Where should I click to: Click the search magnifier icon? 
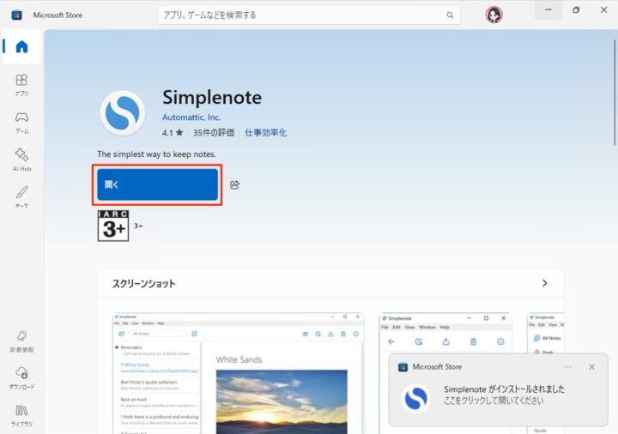(x=450, y=15)
